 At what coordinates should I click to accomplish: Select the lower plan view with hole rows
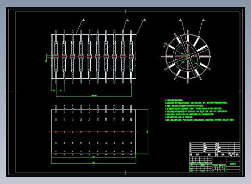[x=94, y=130]
